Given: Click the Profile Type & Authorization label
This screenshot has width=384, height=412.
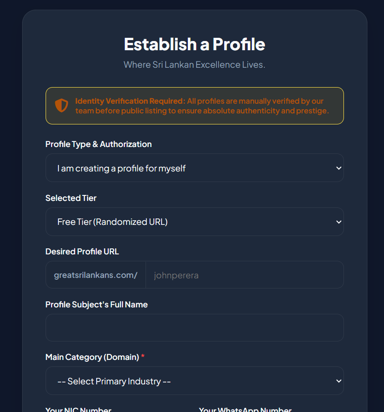Looking at the screenshot, I should pos(99,144).
